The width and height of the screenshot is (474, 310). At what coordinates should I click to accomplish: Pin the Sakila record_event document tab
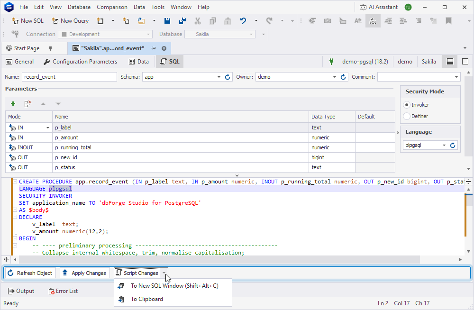pyautogui.click(x=154, y=48)
